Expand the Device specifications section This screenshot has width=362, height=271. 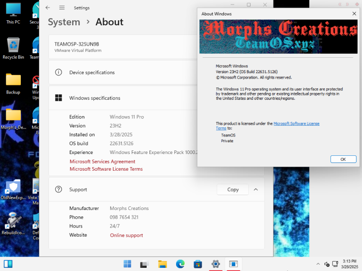(123, 72)
